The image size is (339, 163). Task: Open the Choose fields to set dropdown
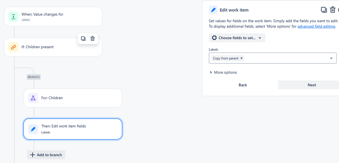click(237, 38)
